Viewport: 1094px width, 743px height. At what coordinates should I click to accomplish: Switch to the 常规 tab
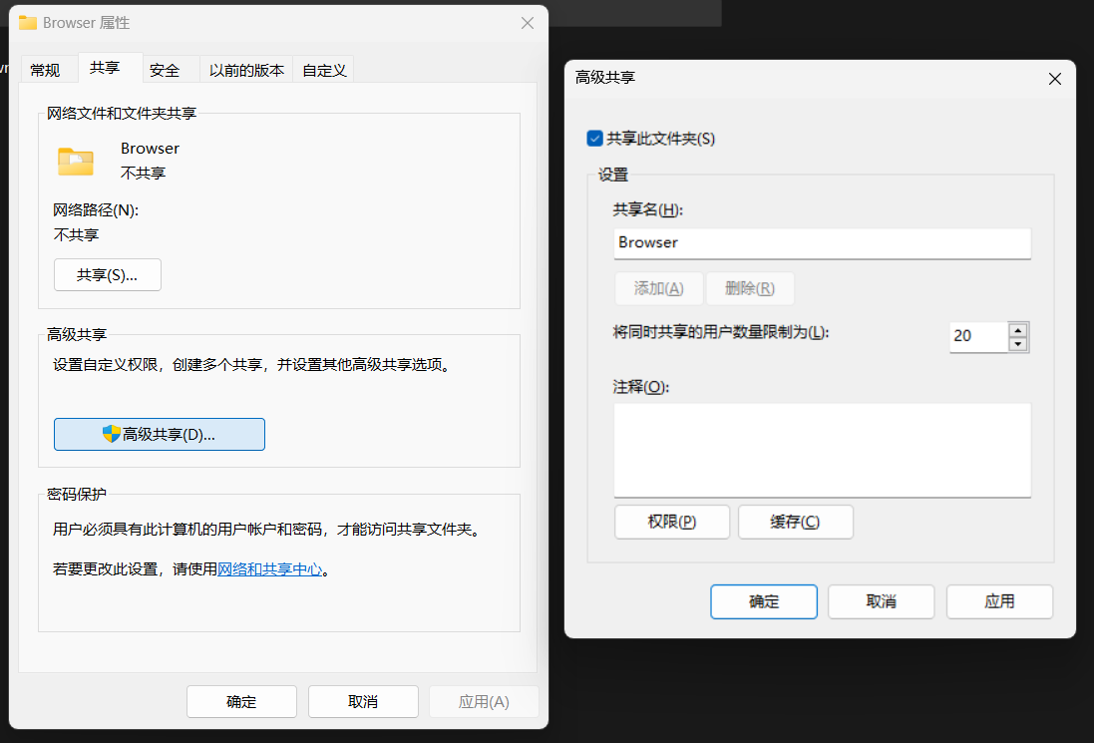pos(45,70)
